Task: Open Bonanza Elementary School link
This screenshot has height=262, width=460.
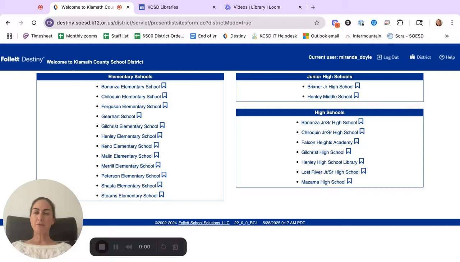Action: pyautogui.click(x=130, y=87)
